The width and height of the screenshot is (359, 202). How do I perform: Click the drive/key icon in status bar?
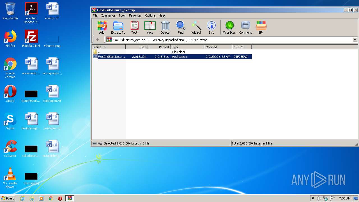pyautogui.click(x=98, y=143)
